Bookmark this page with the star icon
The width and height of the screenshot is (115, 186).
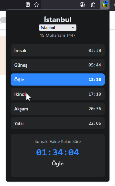[36, 5]
